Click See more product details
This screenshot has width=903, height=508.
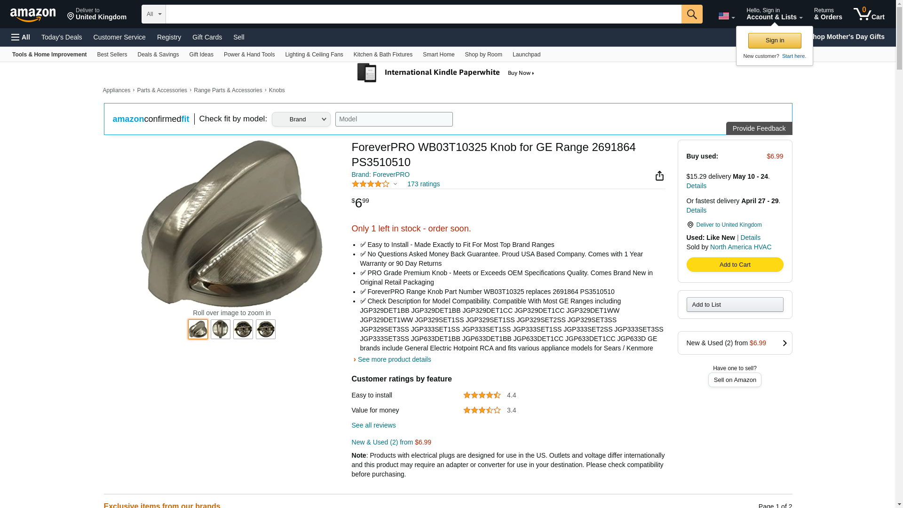pos(394,359)
